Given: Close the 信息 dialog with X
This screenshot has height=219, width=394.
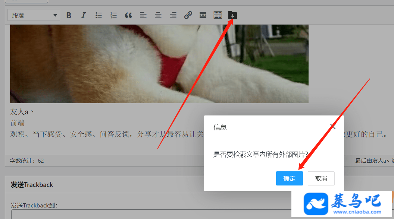Looking at the screenshot, I should pyautogui.click(x=333, y=127).
